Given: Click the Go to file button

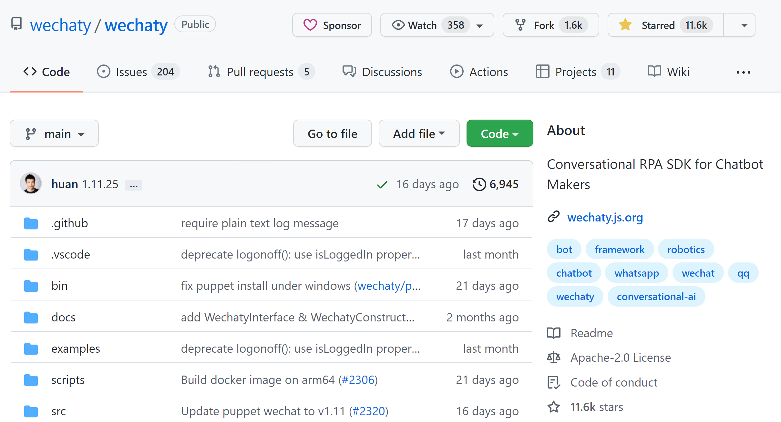Looking at the screenshot, I should pyautogui.click(x=333, y=133).
